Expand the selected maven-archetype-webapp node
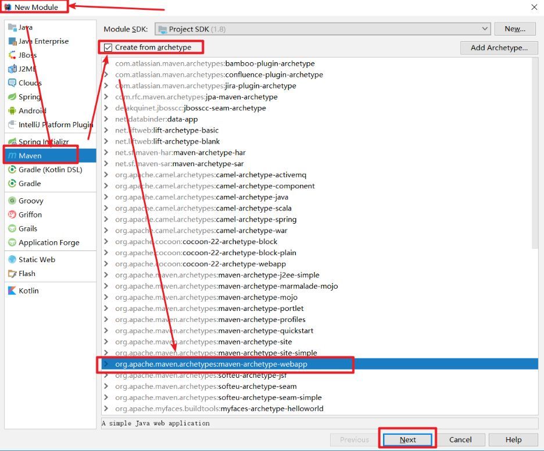This screenshot has width=544, height=451. (x=106, y=364)
